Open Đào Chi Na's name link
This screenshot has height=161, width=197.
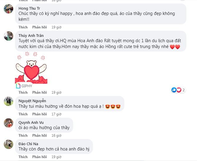click(28, 144)
